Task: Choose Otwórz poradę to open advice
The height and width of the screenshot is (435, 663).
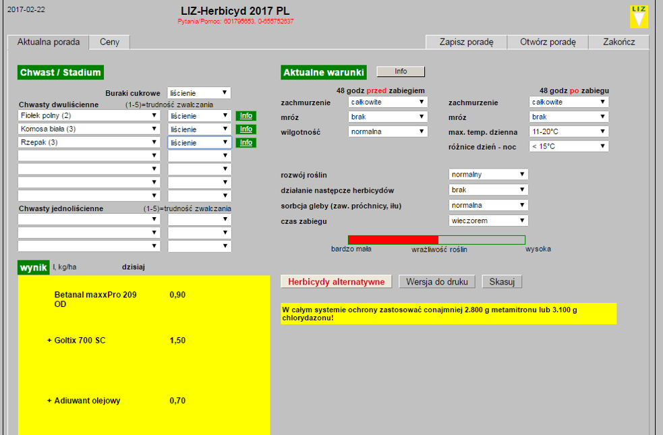Action: (x=548, y=42)
